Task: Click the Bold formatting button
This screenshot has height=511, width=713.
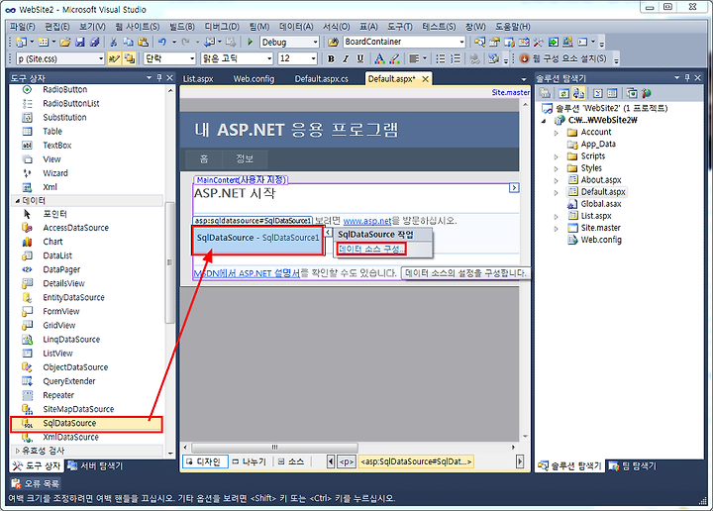Action: tap(331, 58)
